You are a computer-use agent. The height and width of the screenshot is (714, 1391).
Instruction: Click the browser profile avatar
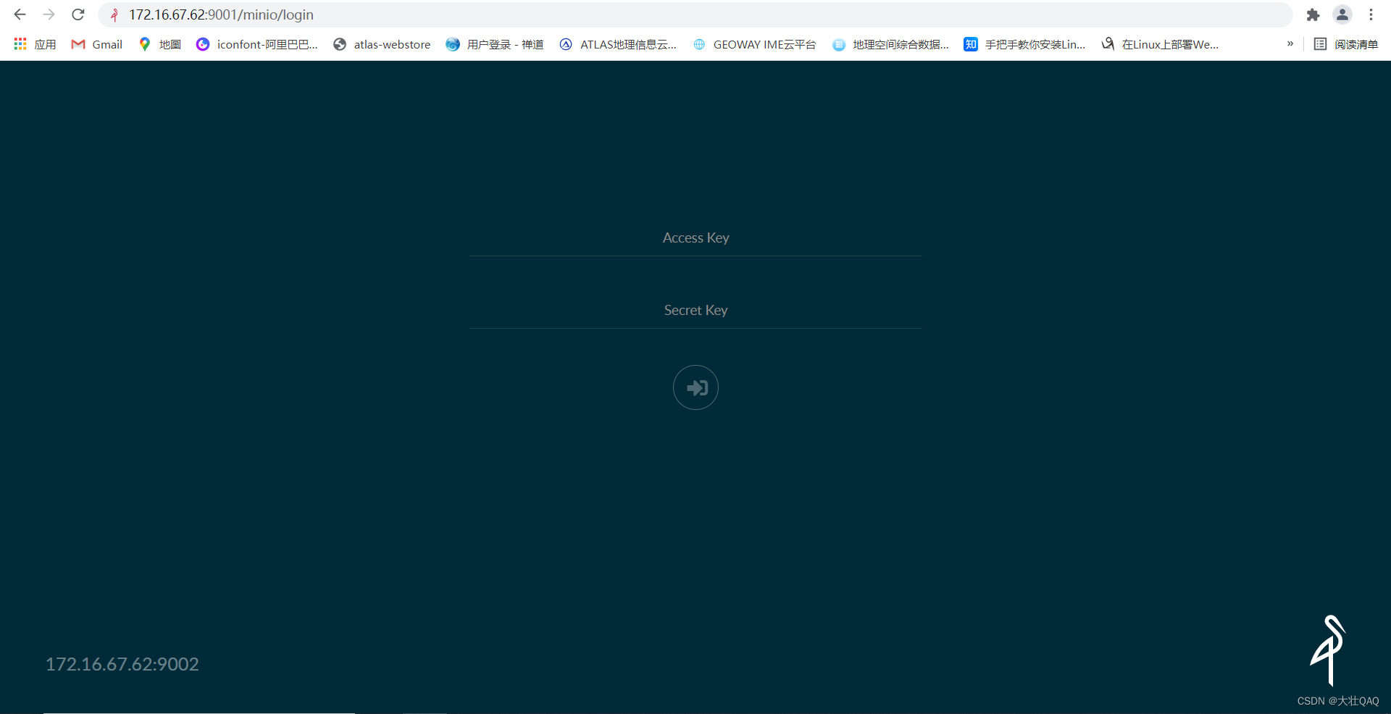(x=1342, y=14)
